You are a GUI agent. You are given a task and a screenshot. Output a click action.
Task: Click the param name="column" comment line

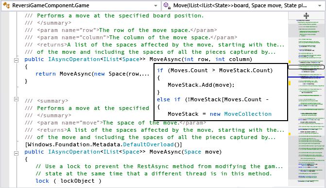(131, 37)
